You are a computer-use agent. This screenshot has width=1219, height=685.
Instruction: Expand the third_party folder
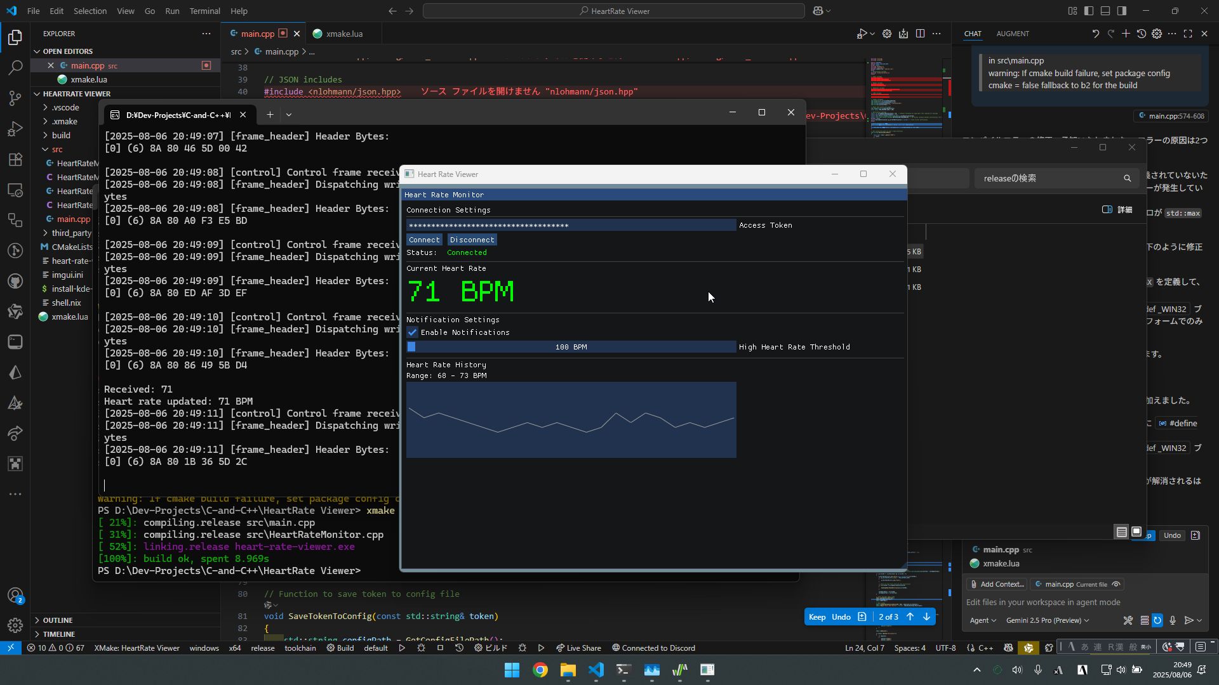71,233
